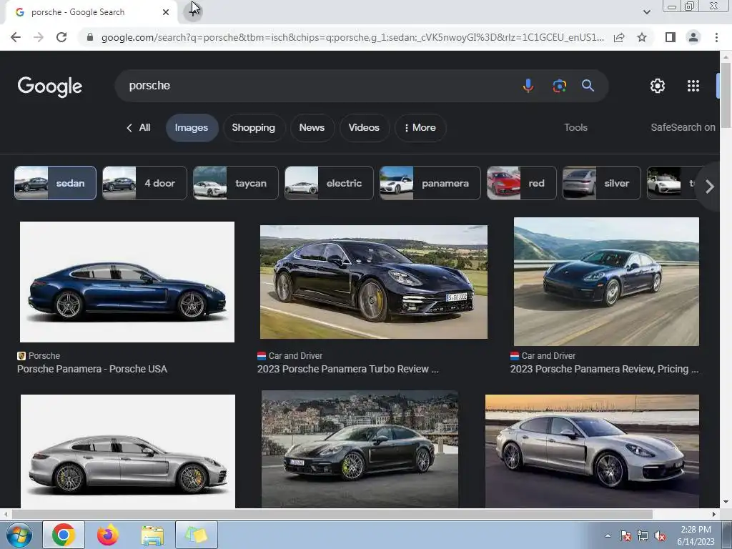Screen dimensions: 732x549
Task: Click the magnifier search icon
Action: [x=588, y=86]
